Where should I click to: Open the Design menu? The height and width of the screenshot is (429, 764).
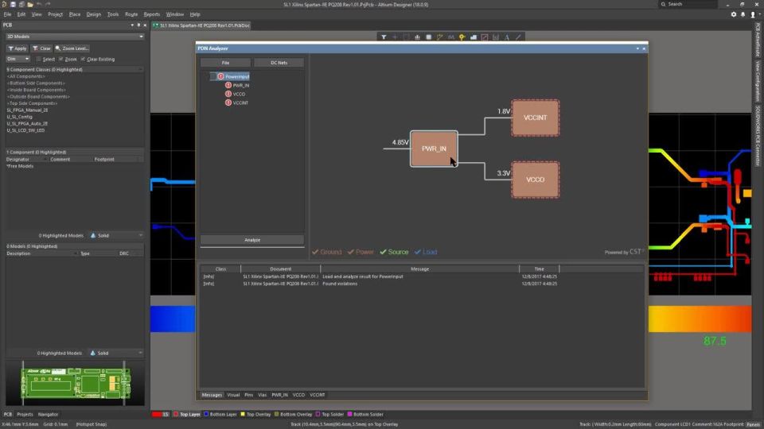click(x=94, y=14)
